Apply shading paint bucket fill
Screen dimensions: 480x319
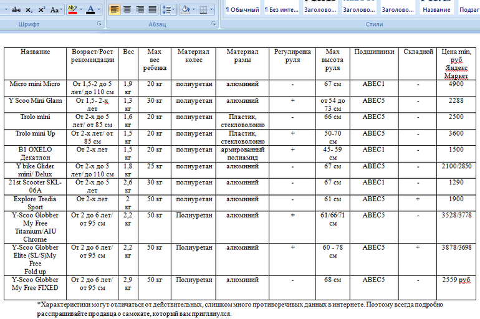[x=185, y=10]
